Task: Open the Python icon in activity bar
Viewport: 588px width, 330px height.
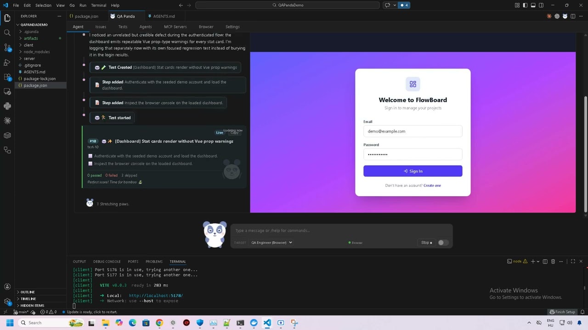Action: point(7,106)
